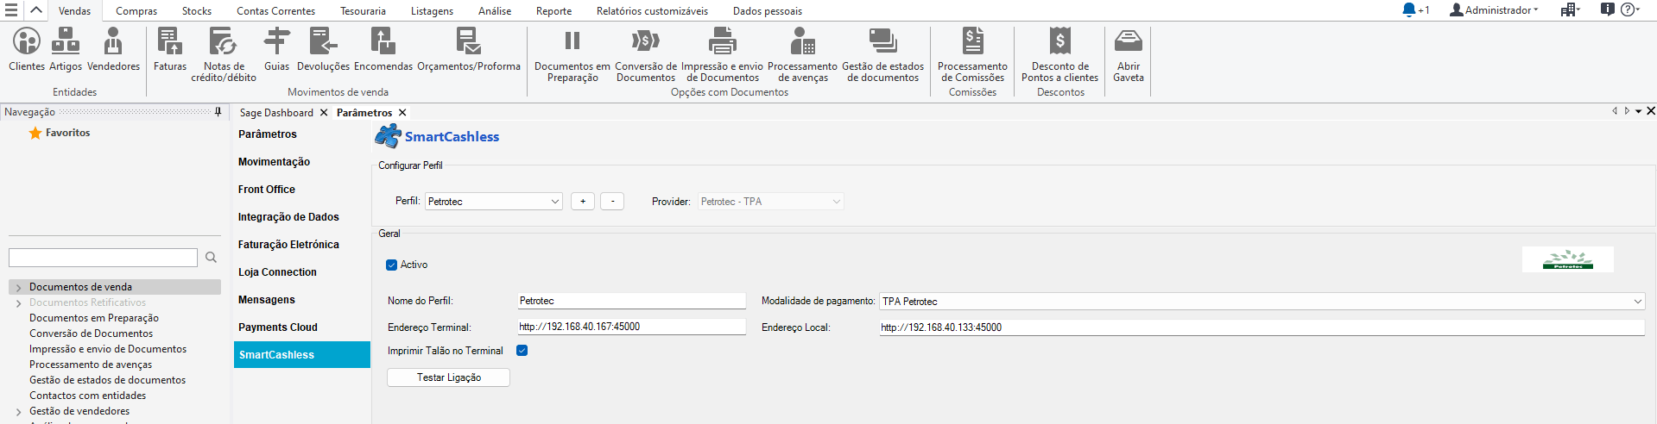Switch to the Listagens ribbon tab
Image resolution: width=1657 pixels, height=424 pixels.
pos(432,11)
